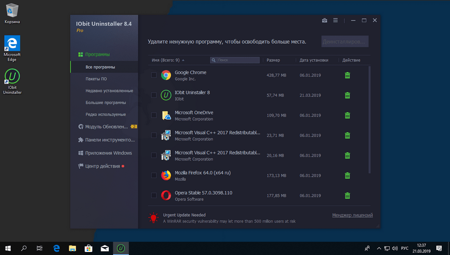
Task: Check the Google Chrome checkbox
Action: [154, 75]
